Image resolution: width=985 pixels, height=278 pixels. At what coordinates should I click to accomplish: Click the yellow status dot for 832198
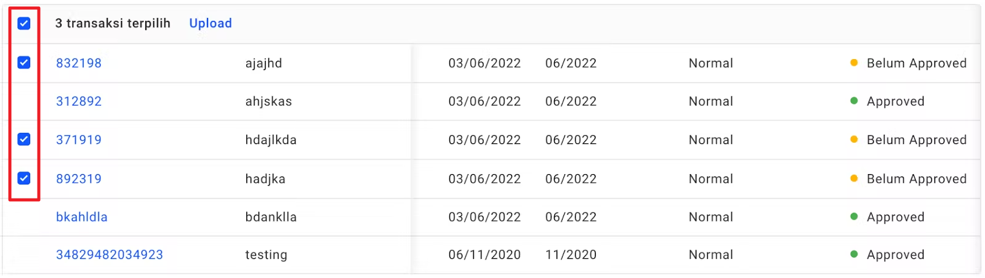tap(854, 63)
